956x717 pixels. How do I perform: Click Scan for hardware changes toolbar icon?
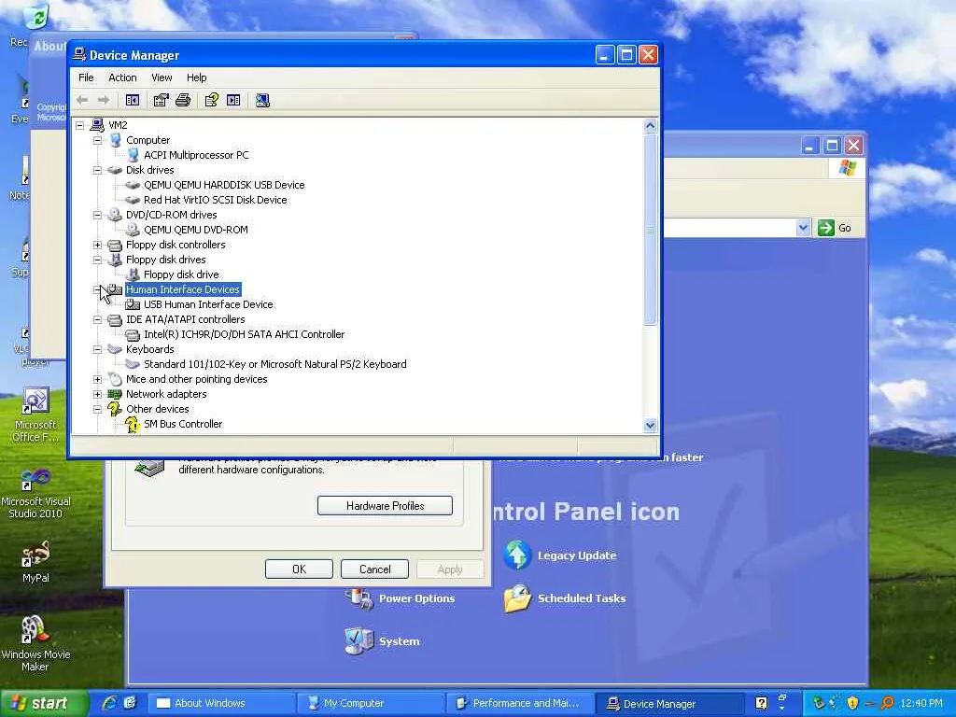coord(262,100)
